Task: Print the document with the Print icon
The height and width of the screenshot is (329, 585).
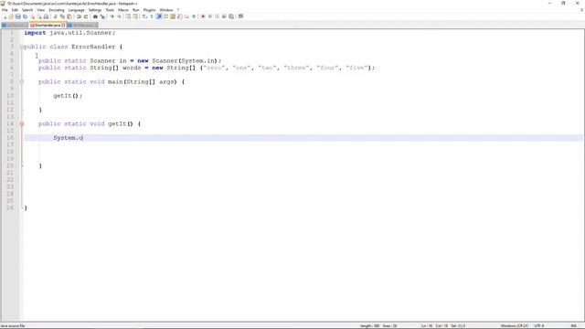Action: [46, 16]
